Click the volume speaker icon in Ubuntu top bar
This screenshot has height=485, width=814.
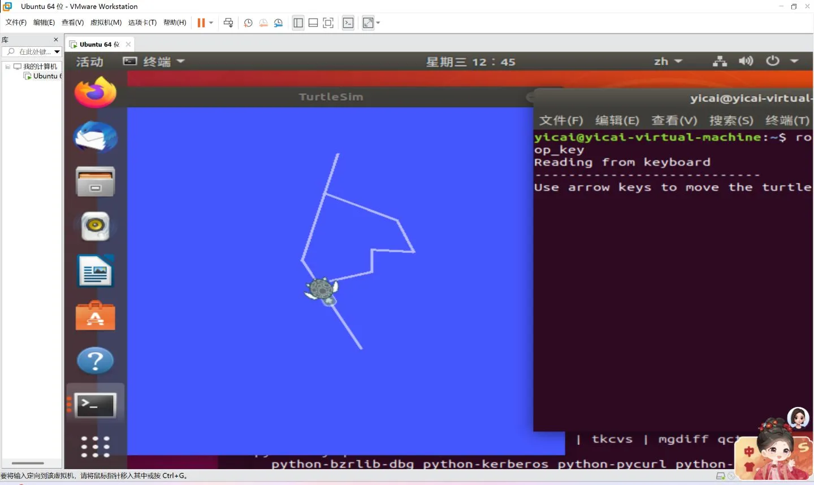(x=746, y=61)
